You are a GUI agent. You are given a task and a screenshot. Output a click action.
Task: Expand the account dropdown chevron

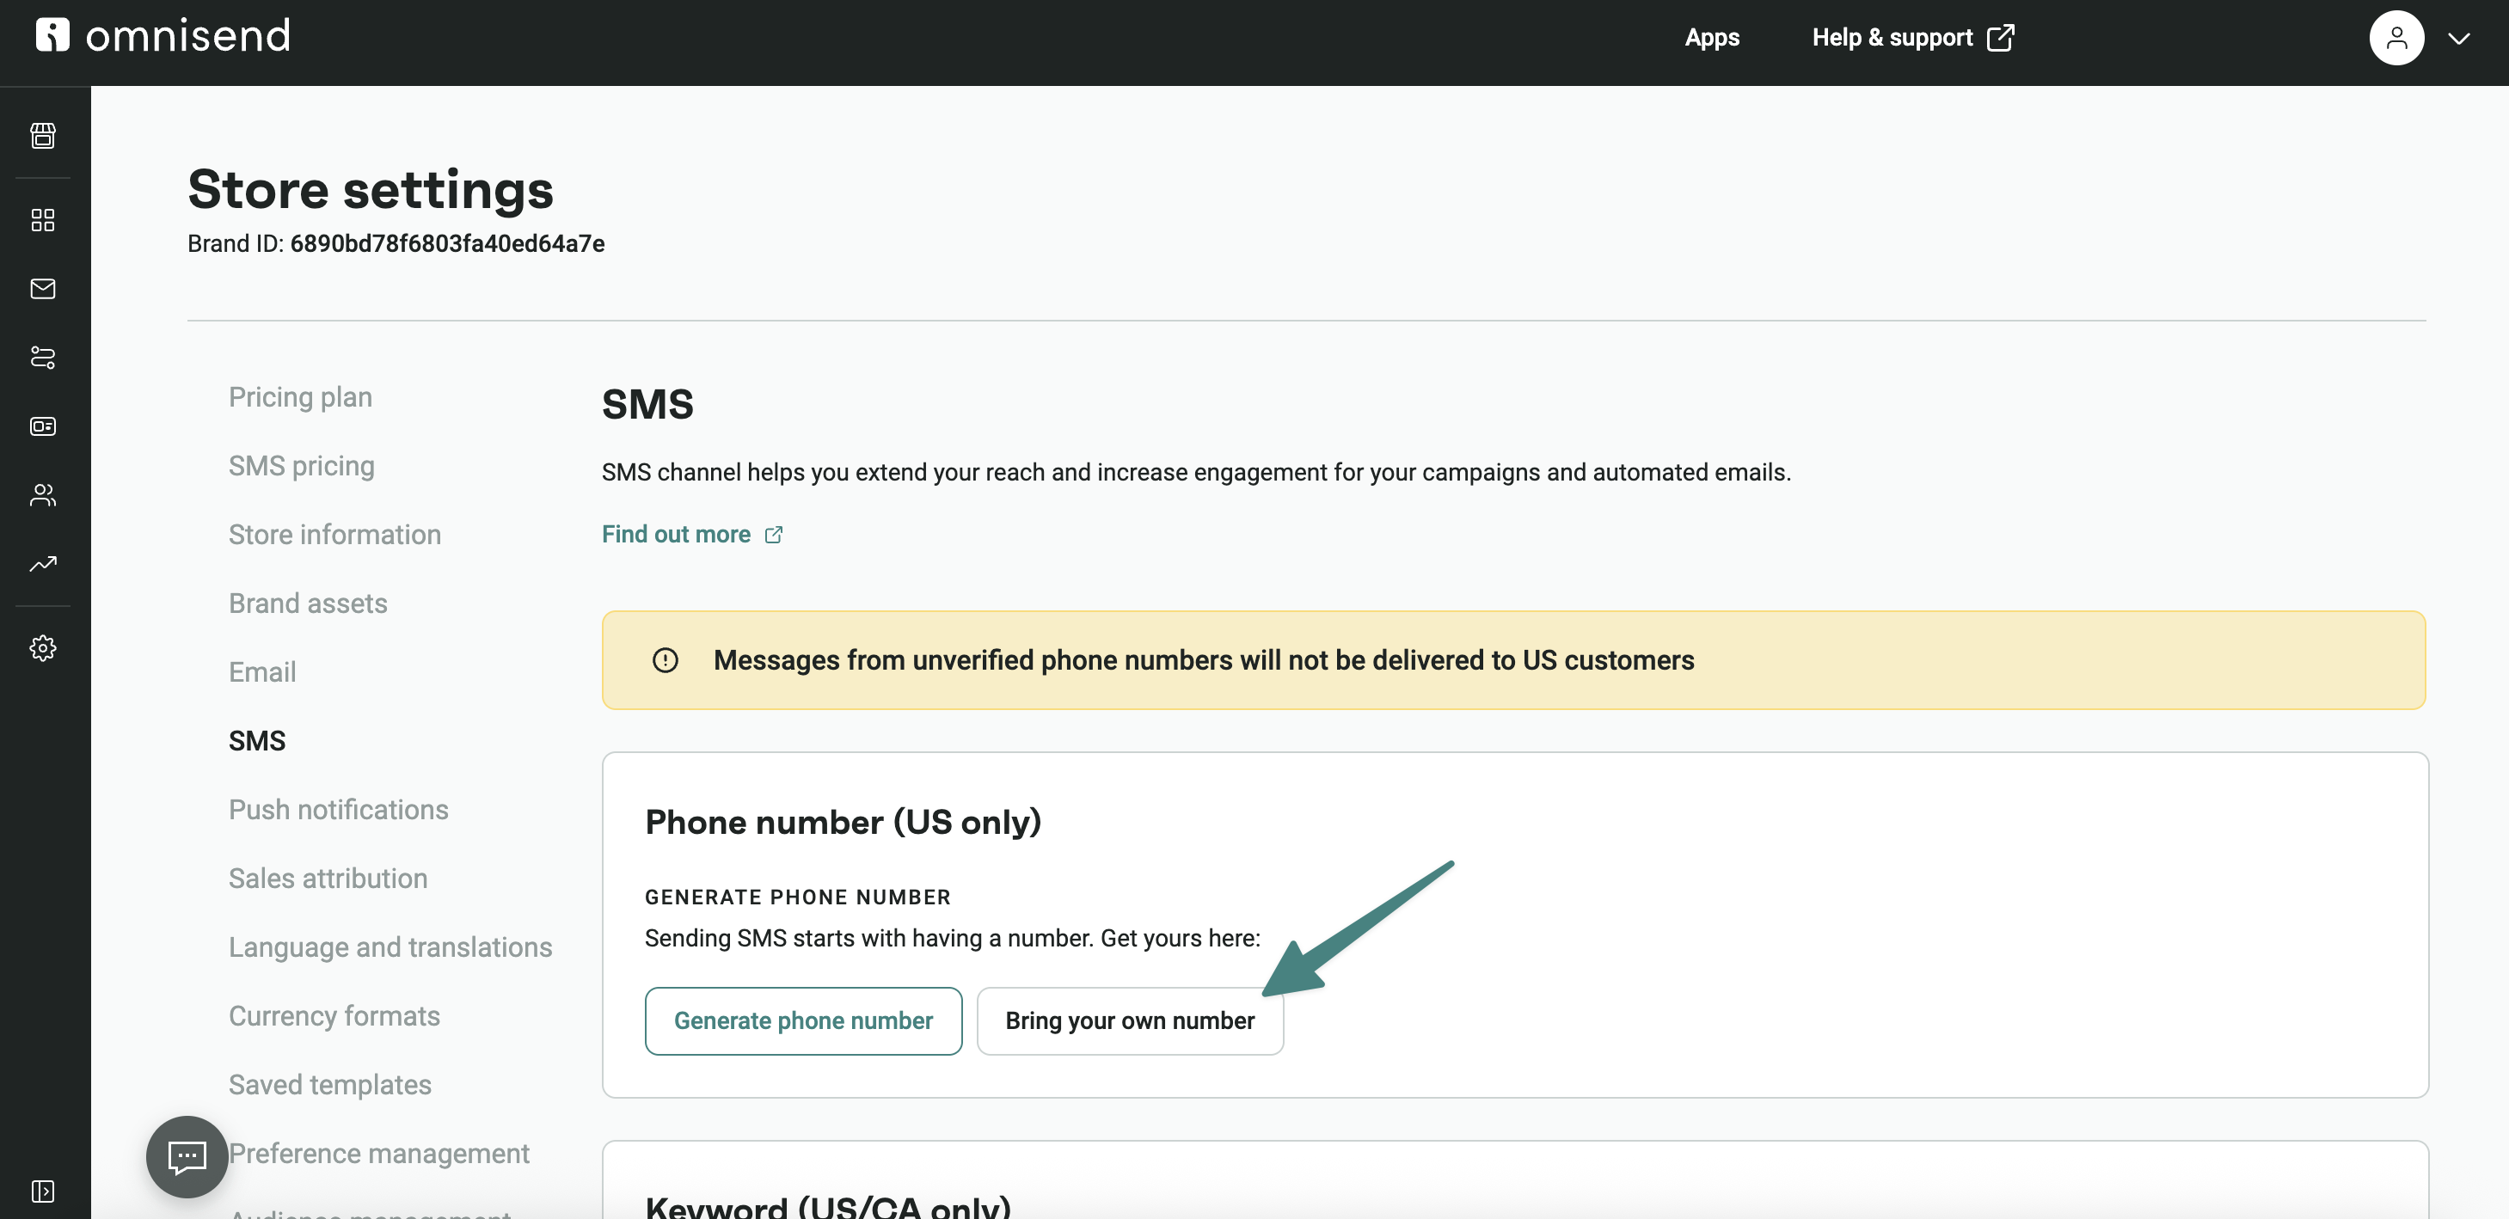[2459, 39]
